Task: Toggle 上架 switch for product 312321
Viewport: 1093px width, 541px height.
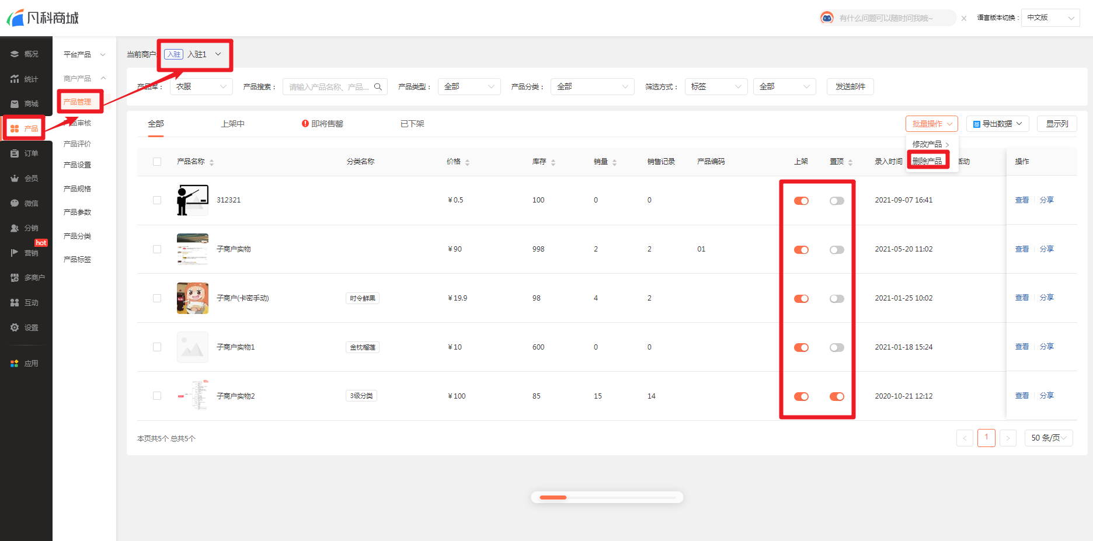Action: (x=801, y=201)
